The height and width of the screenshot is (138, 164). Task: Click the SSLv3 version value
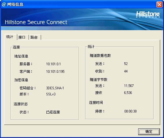coord(51,94)
